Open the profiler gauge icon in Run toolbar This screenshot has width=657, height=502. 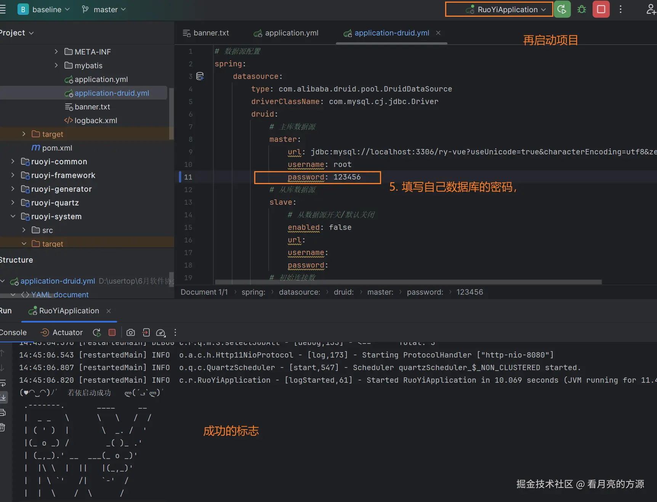161,332
